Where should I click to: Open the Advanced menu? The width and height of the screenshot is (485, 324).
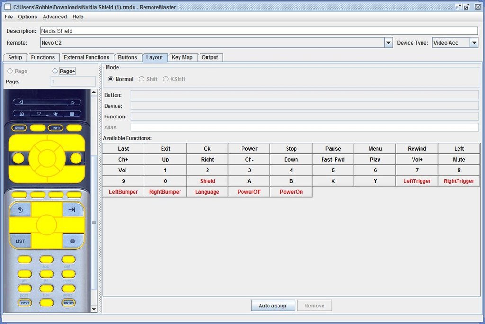54,17
